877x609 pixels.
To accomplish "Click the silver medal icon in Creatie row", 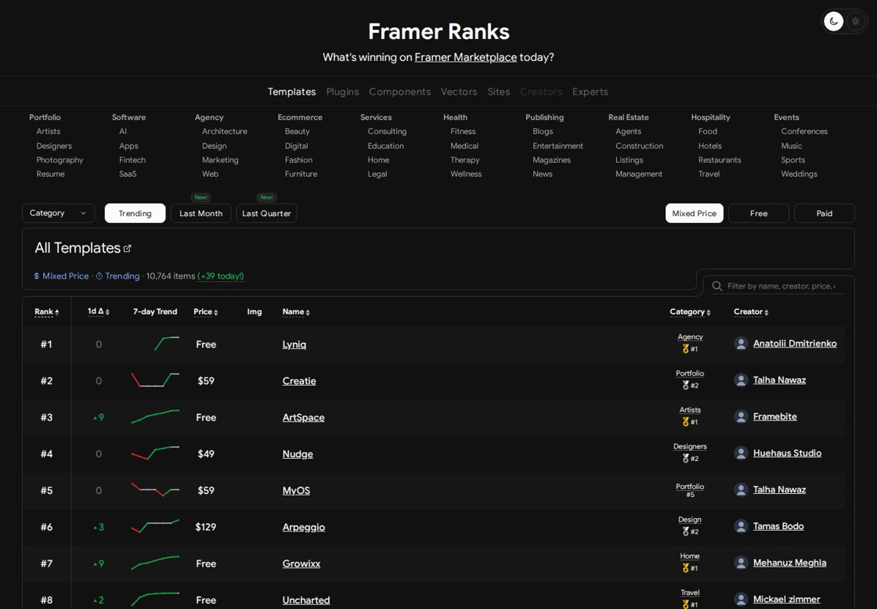I will pos(685,385).
